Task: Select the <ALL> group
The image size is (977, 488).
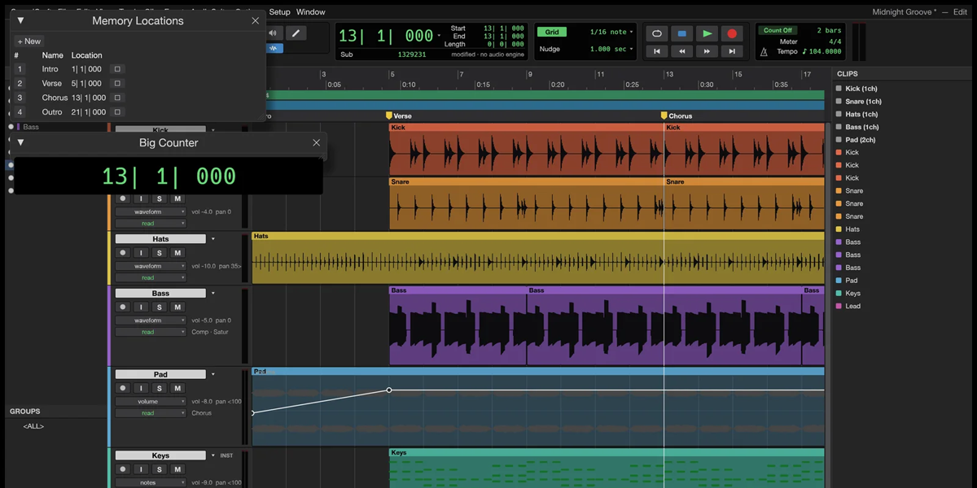Action: pyautogui.click(x=33, y=426)
